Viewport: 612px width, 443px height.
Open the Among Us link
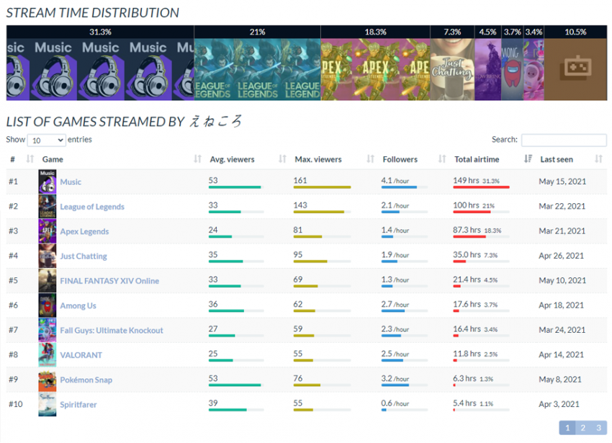pos(78,306)
